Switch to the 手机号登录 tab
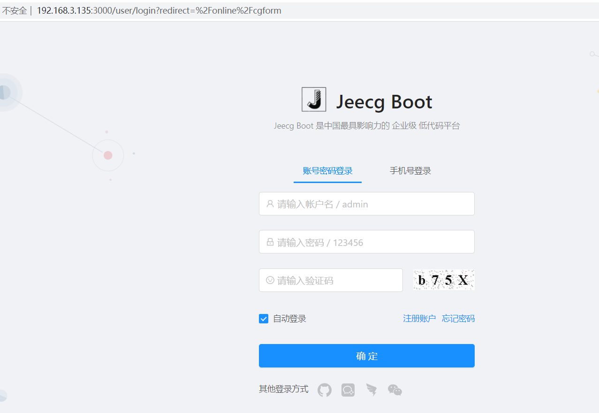Screen dimensions: 599x413 click(x=410, y=171)
